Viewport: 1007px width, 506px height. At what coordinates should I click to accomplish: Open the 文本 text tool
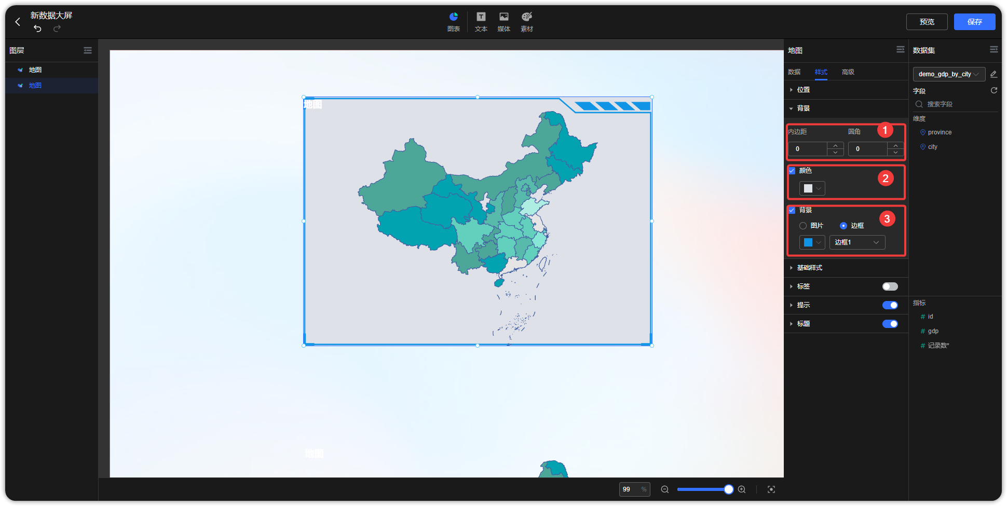point(481,22)
